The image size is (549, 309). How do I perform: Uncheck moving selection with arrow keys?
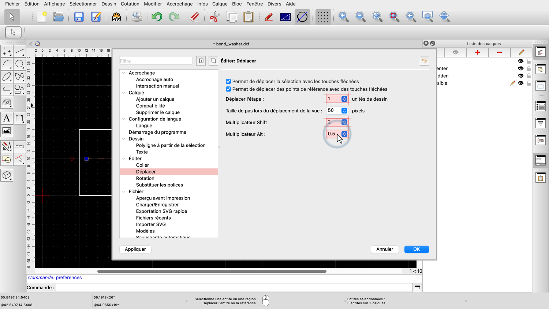(228, 82)
